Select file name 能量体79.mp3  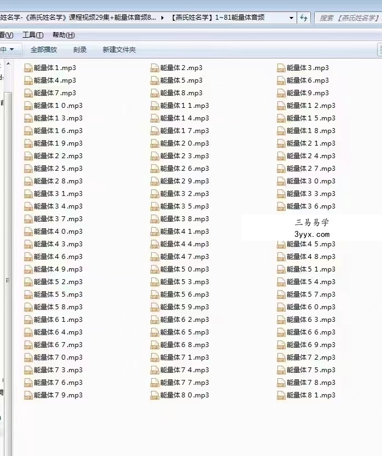(x=58, y=395)
